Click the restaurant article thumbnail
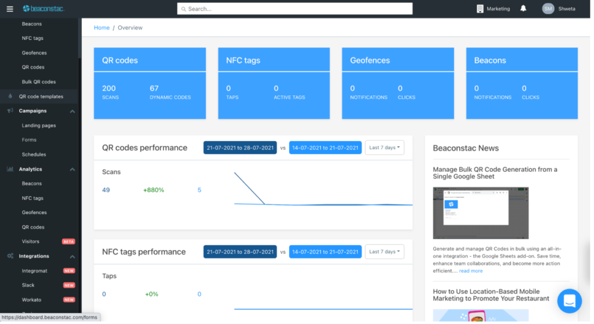The image size is (594, 324). pyautogui.click(x=481, y=316)
